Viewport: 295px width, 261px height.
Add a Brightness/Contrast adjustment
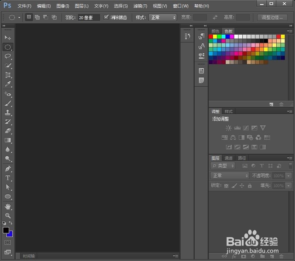pyautogui.click(x=229, y=128)
